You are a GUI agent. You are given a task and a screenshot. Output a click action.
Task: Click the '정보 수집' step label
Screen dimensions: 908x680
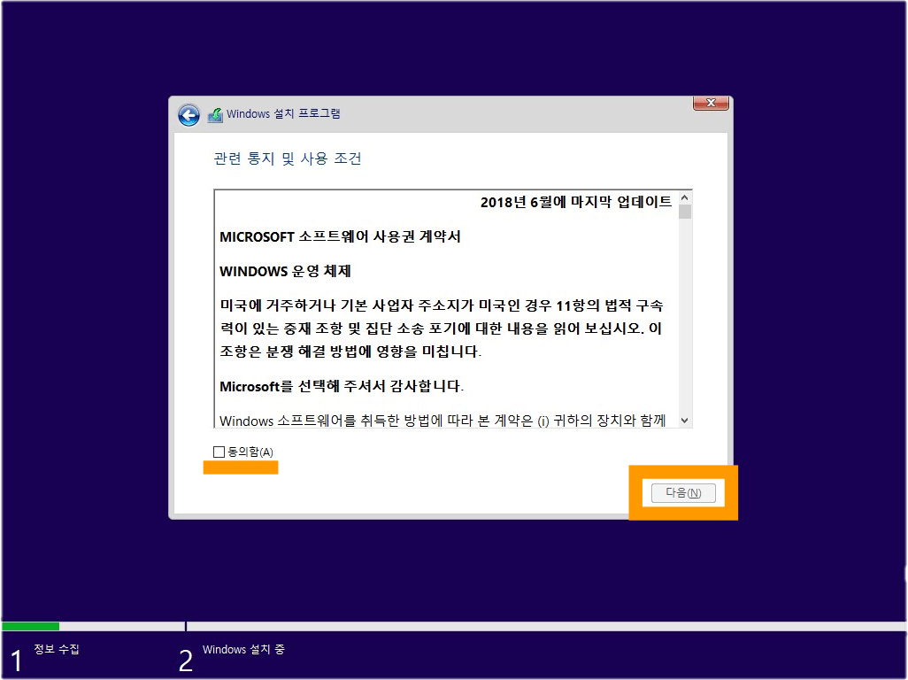56,649
